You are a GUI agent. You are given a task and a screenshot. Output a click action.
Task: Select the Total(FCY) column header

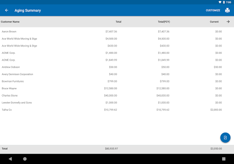coord(164,22)
